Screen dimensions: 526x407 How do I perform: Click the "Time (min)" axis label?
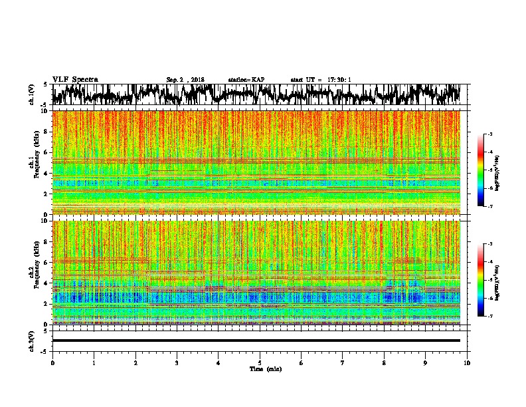pos(266,369)
